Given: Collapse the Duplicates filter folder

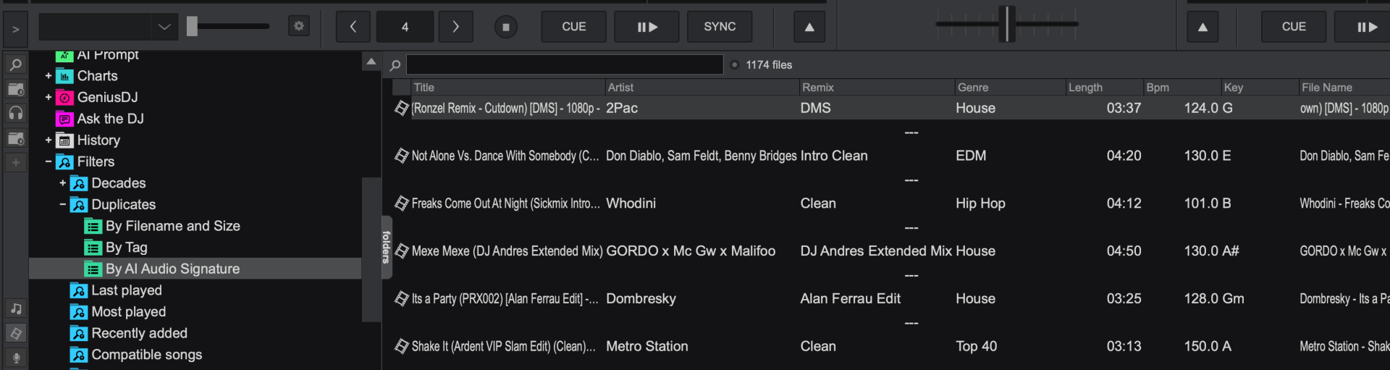Looking at the screenshot, I should (63, 205).
